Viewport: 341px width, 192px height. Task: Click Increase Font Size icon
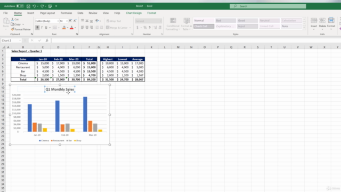pos(70,21)
